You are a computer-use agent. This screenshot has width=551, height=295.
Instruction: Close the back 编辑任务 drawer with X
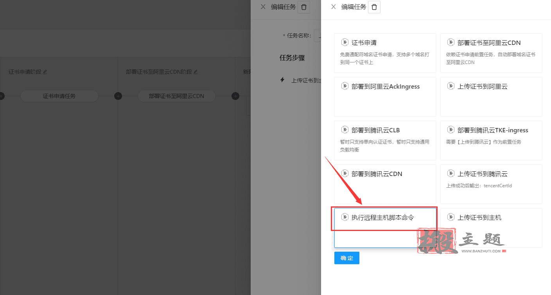(x=263, y=7)
